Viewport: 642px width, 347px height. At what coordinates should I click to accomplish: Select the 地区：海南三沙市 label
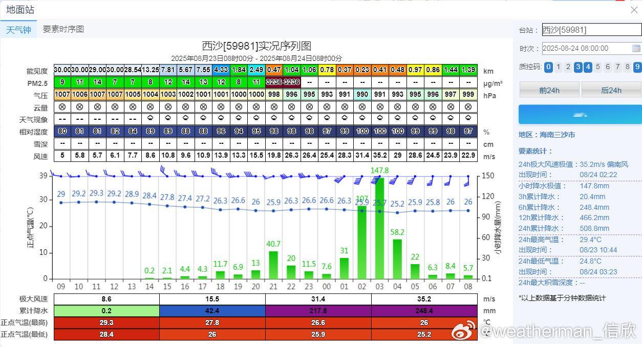(547, 135)
